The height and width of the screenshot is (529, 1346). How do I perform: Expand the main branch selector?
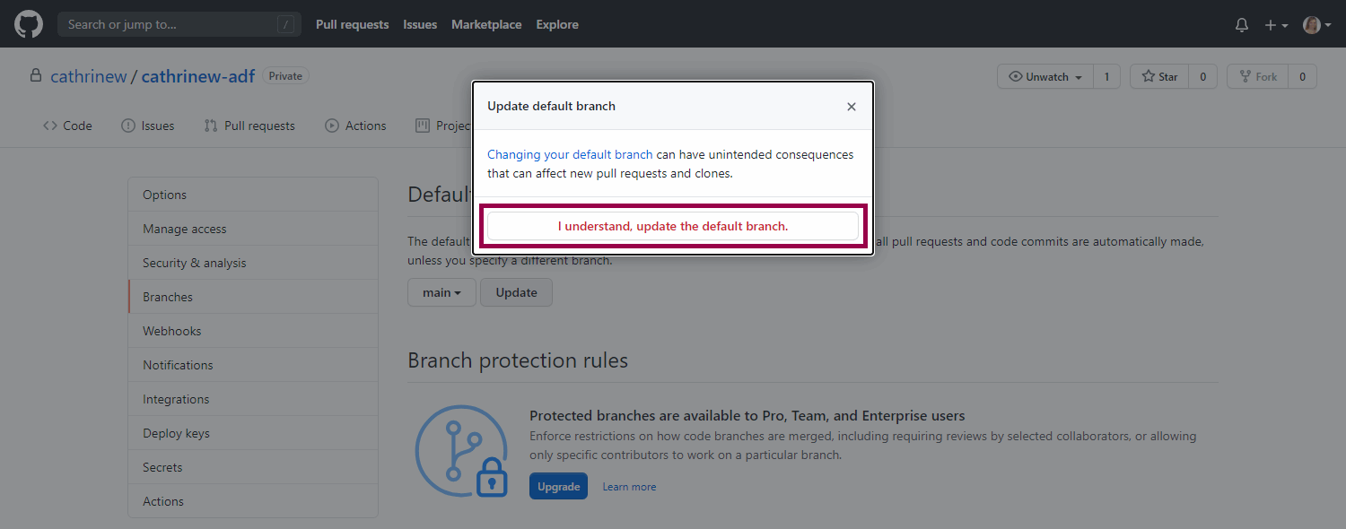[x=441, y=292]
